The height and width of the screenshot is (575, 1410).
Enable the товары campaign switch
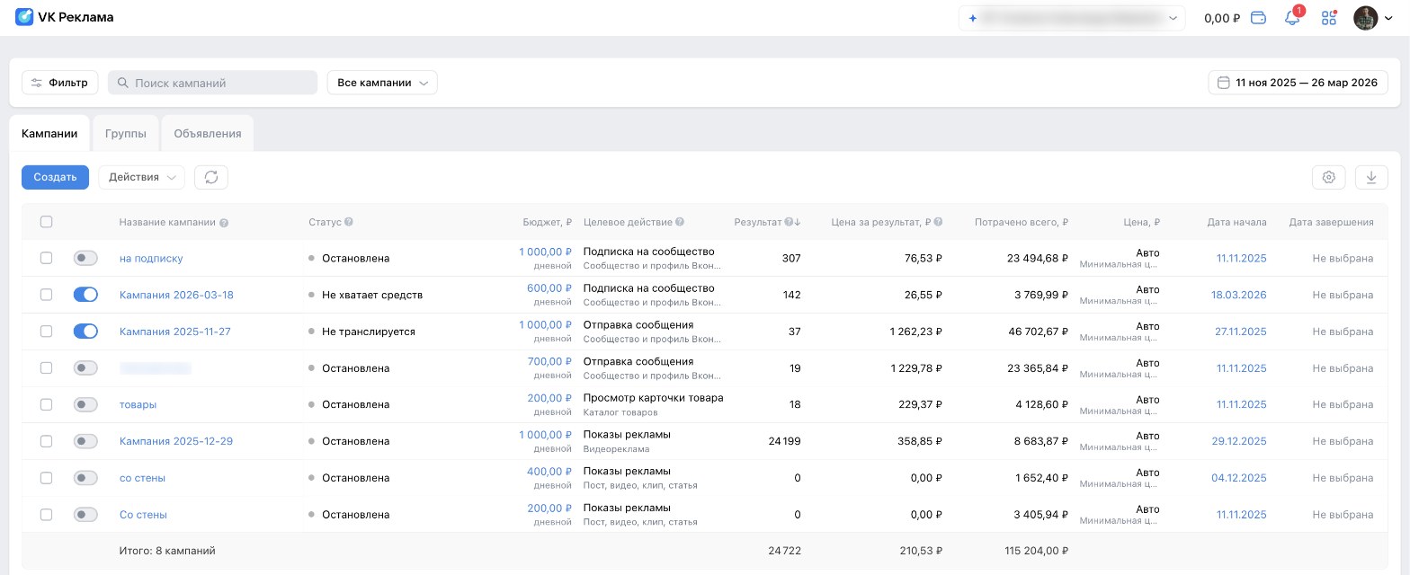[x=85, y=404]
